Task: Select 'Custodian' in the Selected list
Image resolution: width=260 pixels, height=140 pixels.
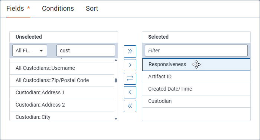Action: click(196, 101)
